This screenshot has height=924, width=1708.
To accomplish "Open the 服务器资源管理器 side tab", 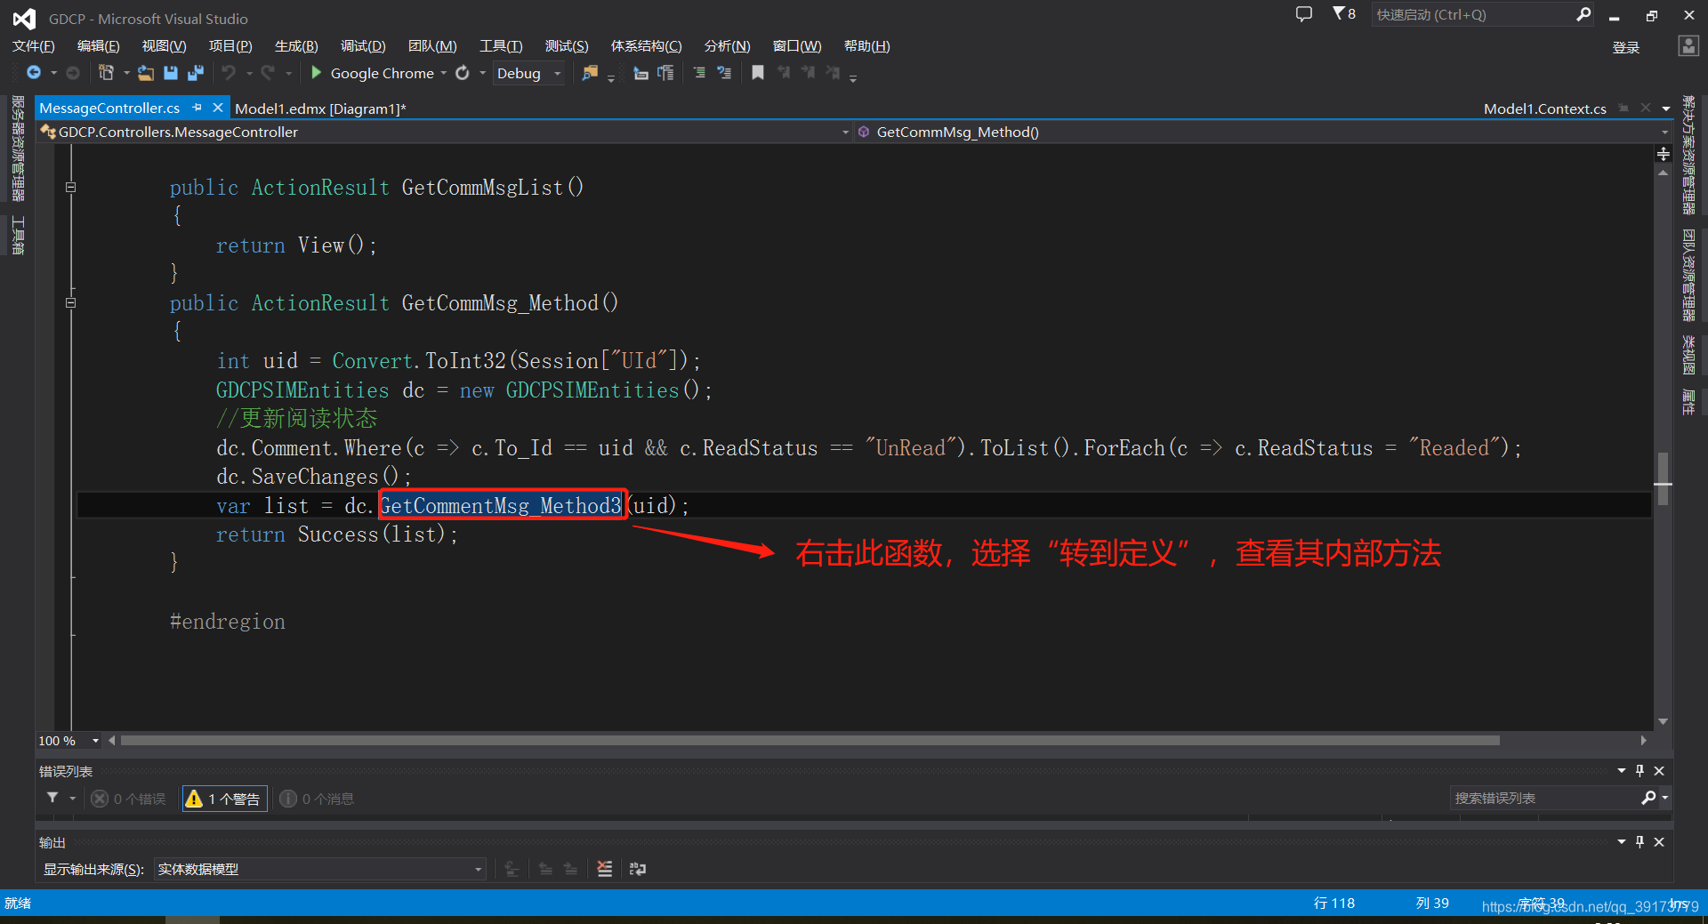I will [x=17, y=149].
